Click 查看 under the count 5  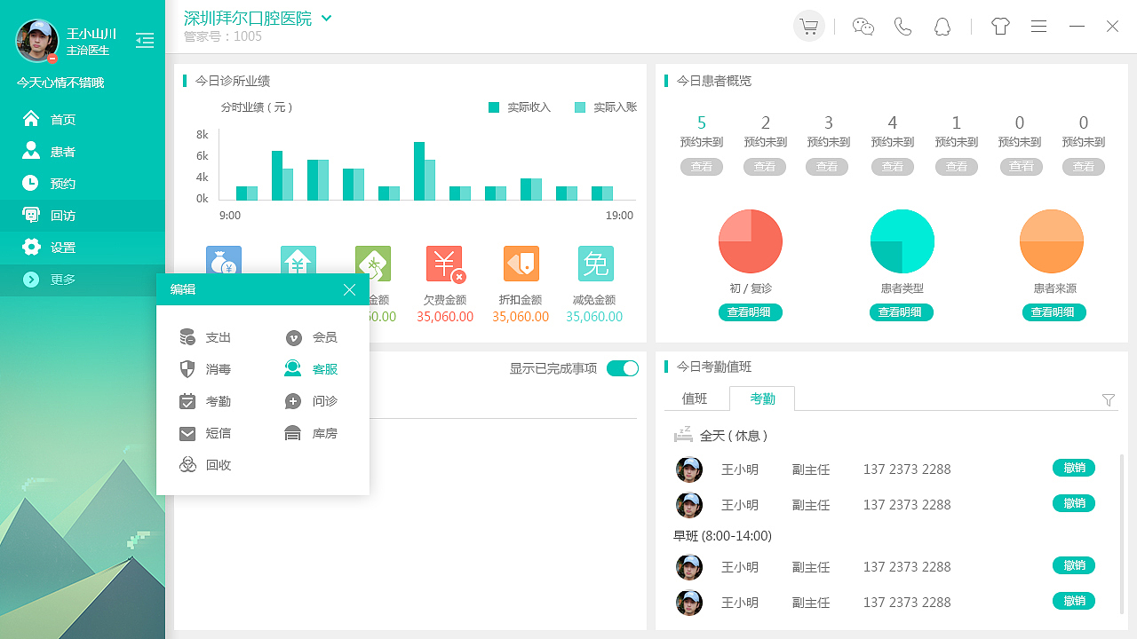(x=702, y=167)
